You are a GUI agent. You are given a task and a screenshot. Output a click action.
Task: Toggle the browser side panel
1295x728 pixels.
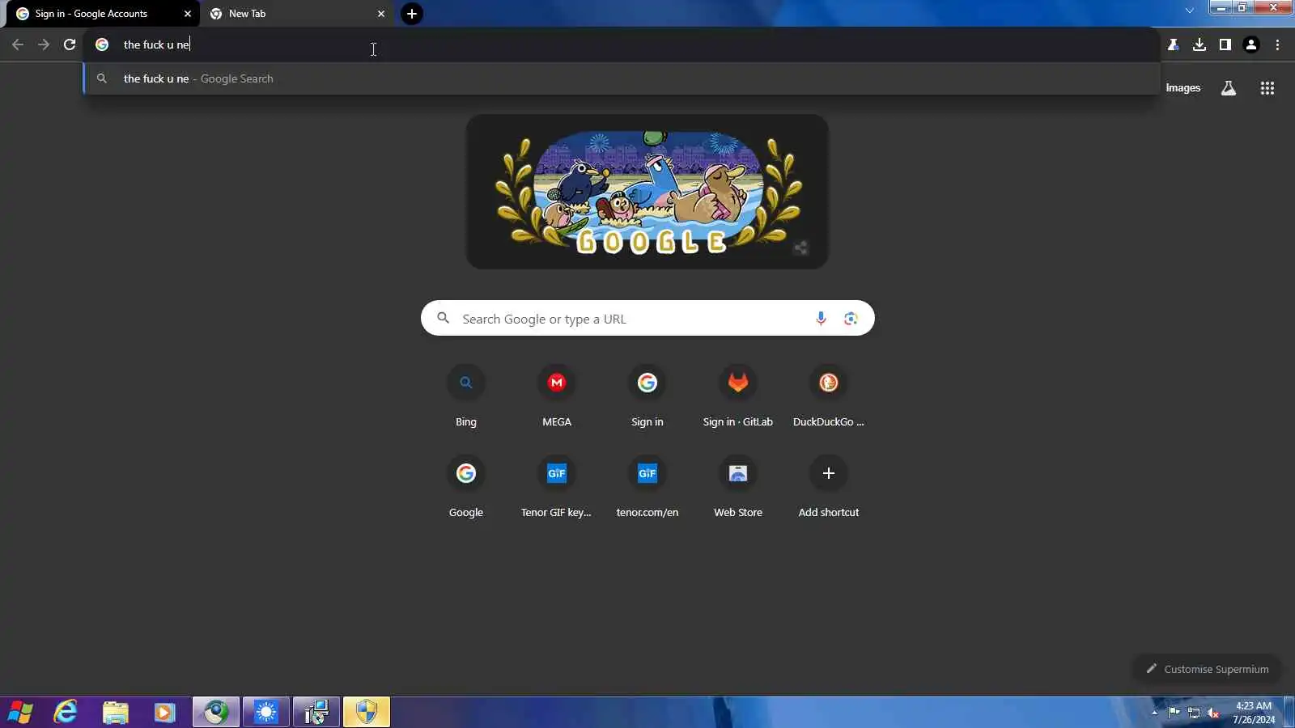(x=1225, y=44)
